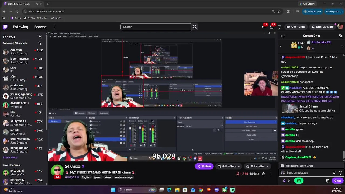Open the notifications inbox with badge 36

[x=271, y=27]
